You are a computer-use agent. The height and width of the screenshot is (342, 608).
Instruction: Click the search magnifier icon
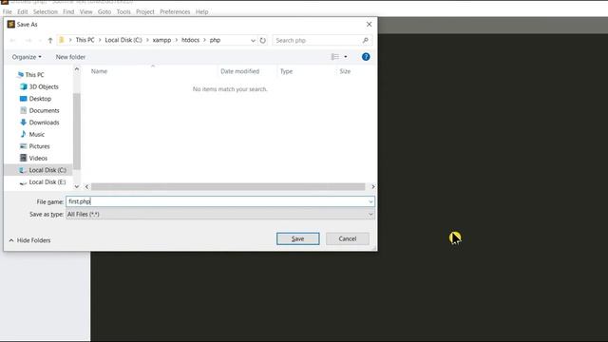365,40
